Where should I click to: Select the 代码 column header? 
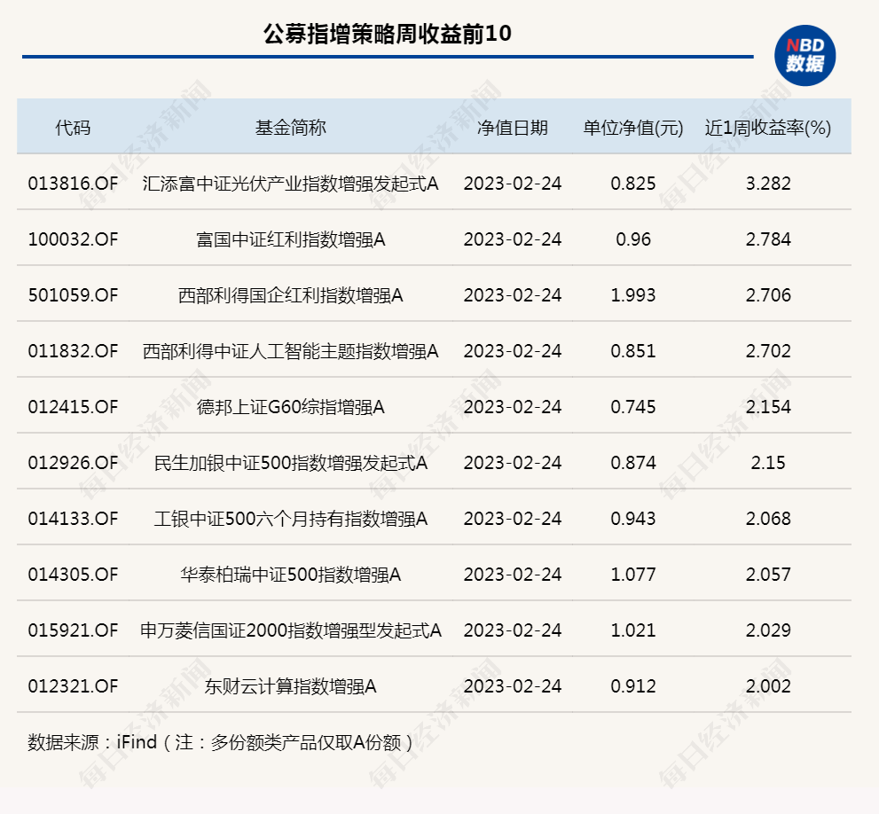coord(73,128)
